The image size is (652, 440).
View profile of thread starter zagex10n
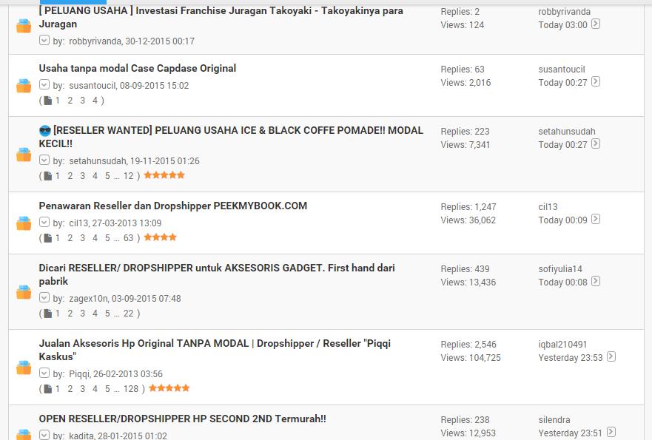coord(89,298)
